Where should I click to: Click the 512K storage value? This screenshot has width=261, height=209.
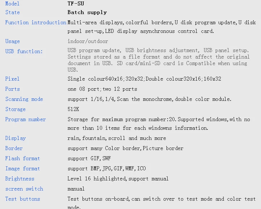[x=73, y=109]
